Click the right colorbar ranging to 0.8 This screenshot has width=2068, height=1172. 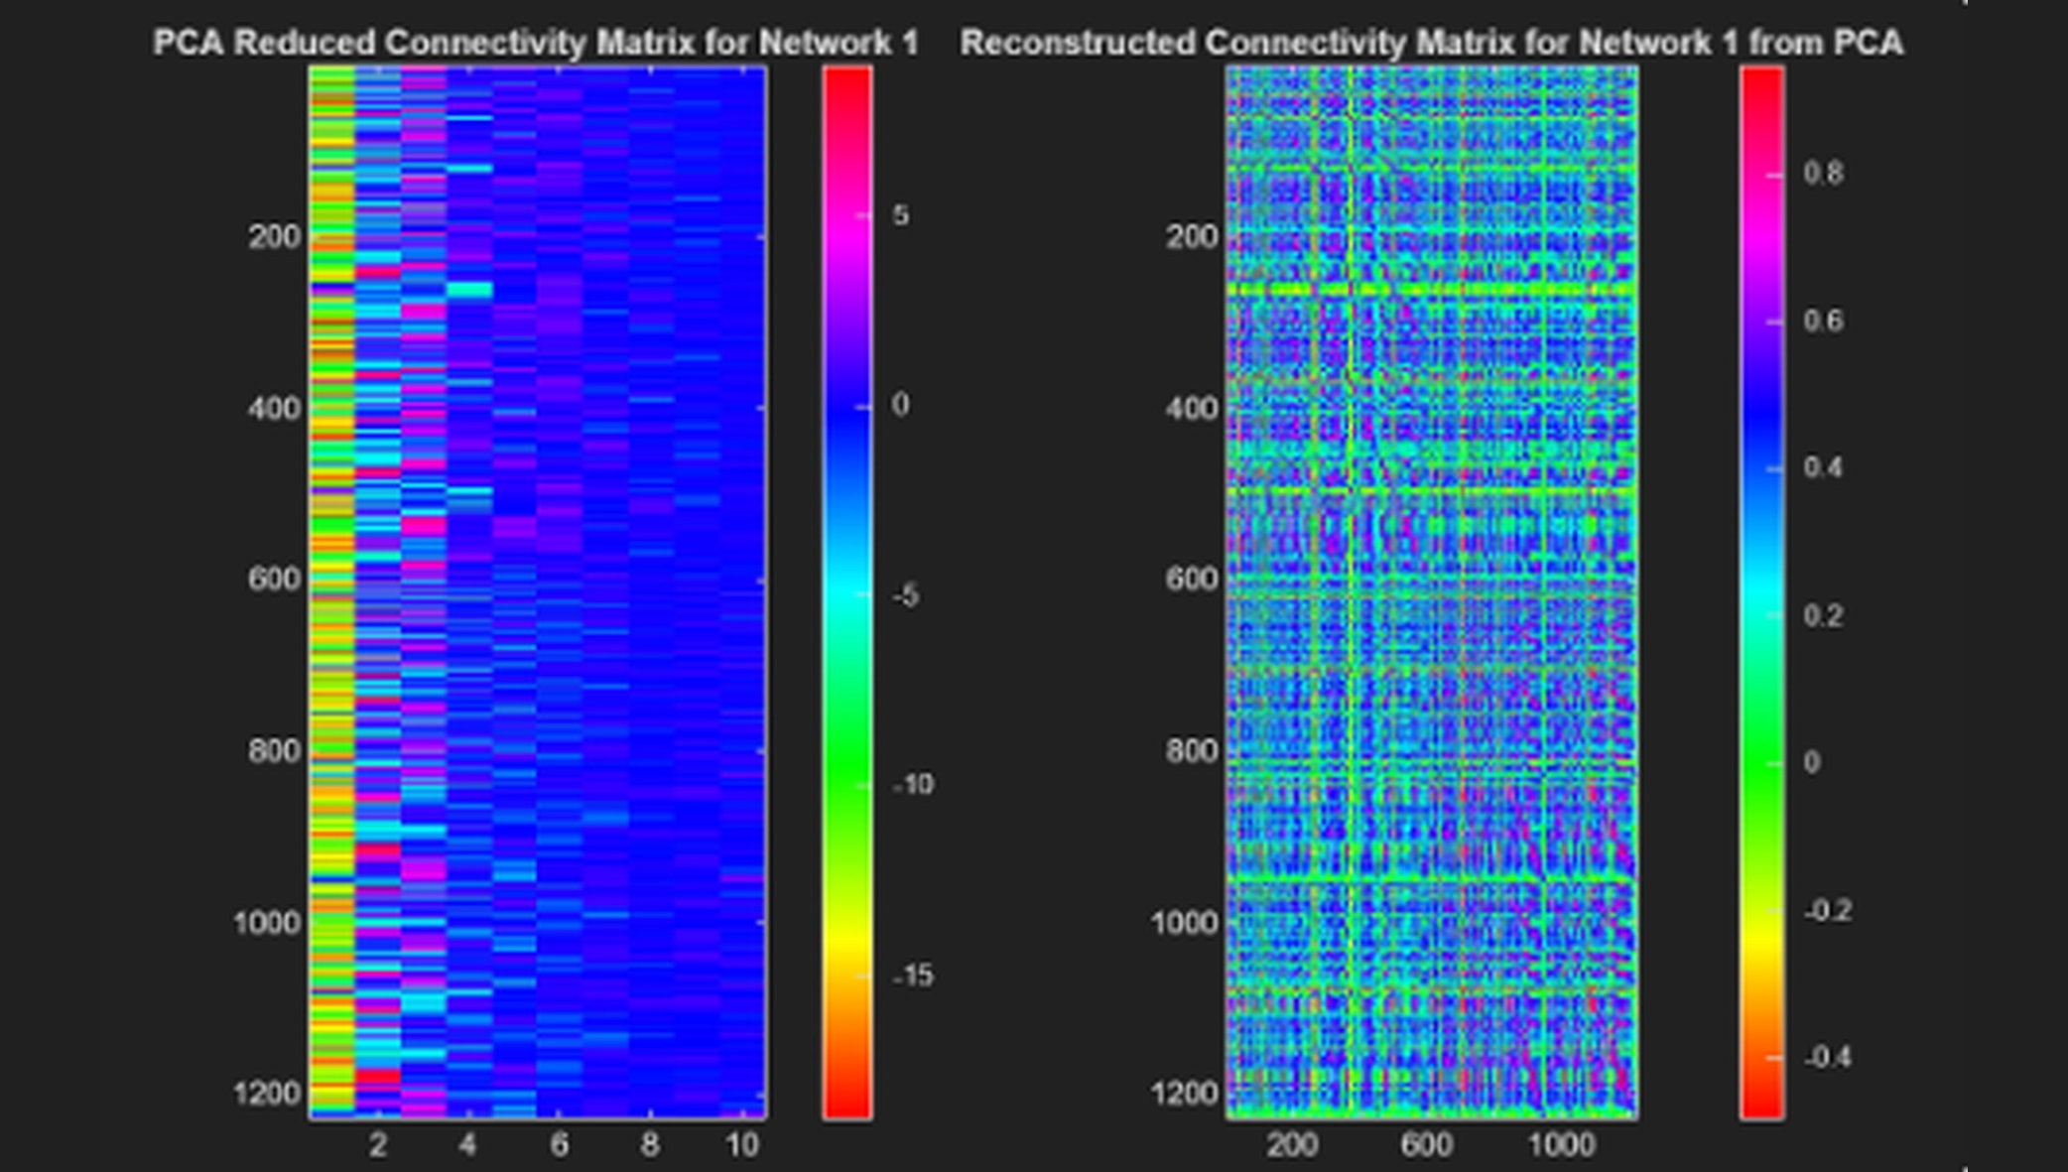point(1761,592)
